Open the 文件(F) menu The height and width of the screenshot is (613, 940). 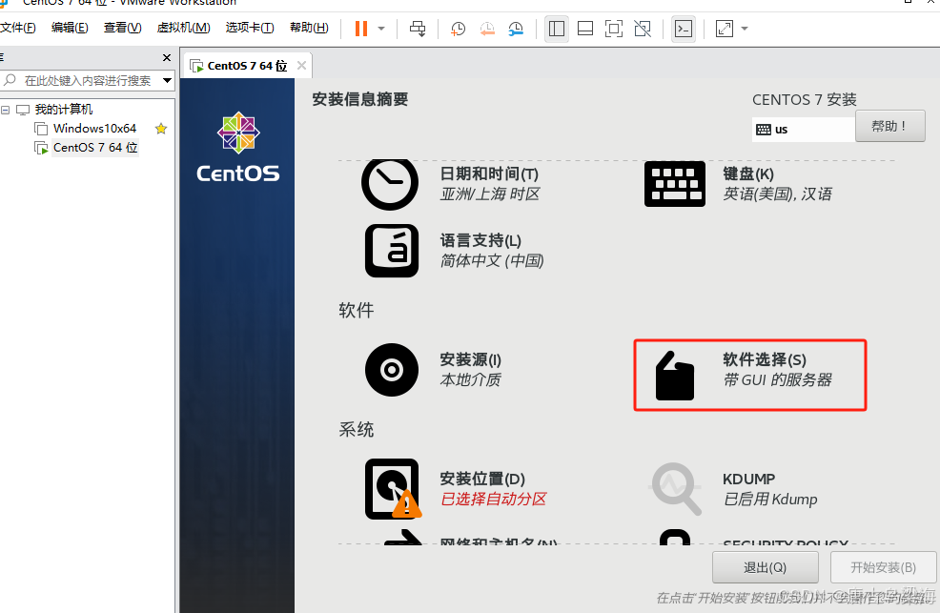(18, 28)
